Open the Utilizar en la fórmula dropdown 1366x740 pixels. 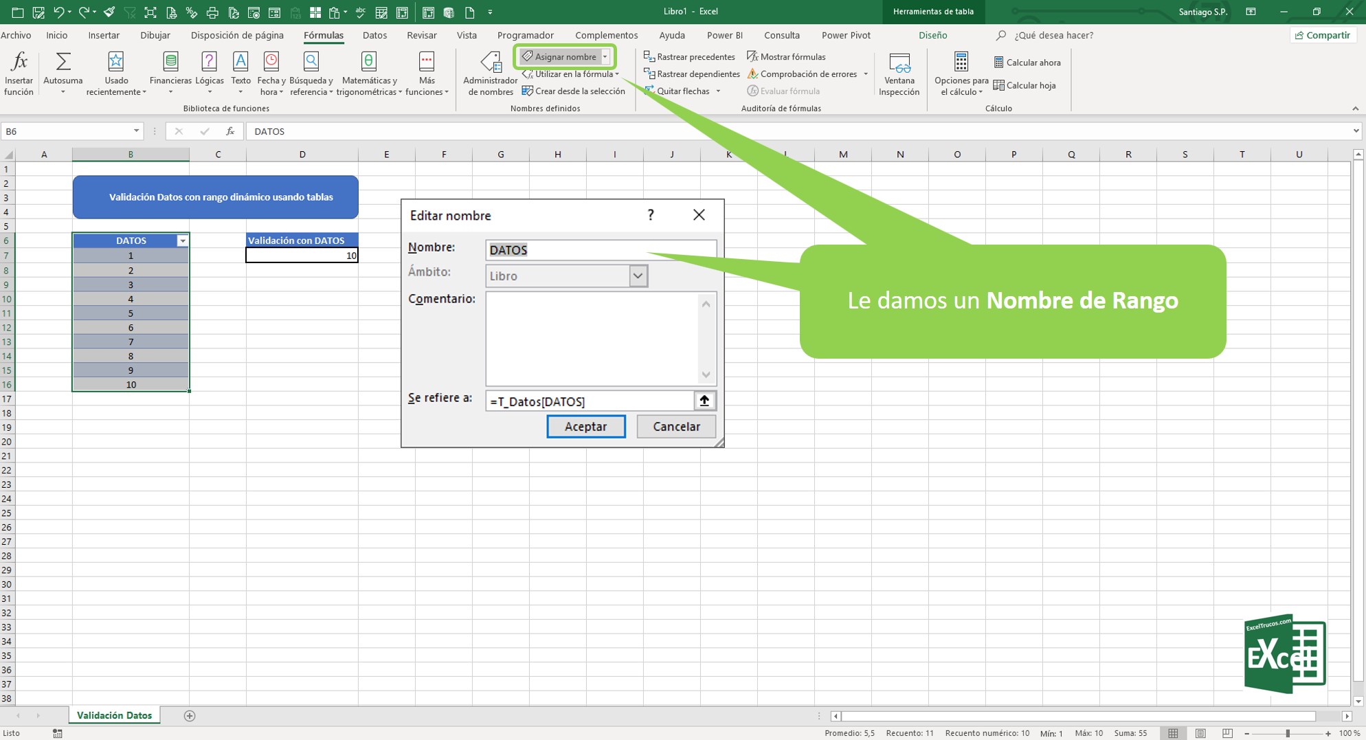point(571,74)
